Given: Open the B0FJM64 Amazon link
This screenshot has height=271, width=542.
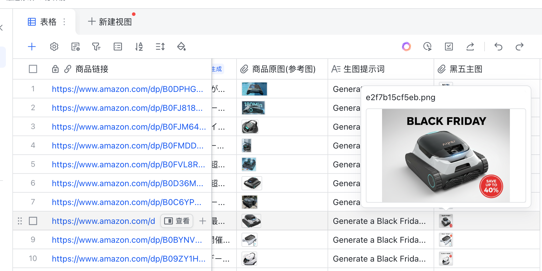Looking at the screenshot, I should 129,127.
